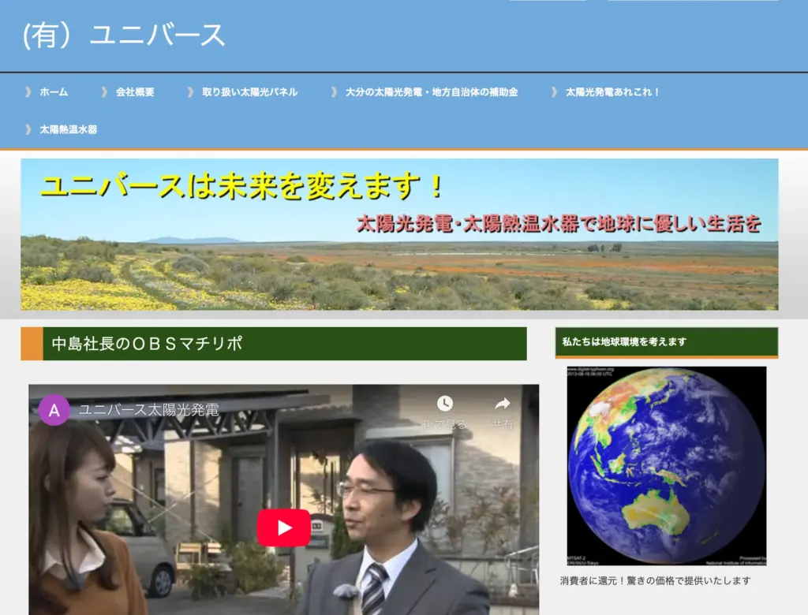Click the Earth globe satellite image
Viewport: 808px width, 615px height.
pyautogui.click(x=666, y=465)
